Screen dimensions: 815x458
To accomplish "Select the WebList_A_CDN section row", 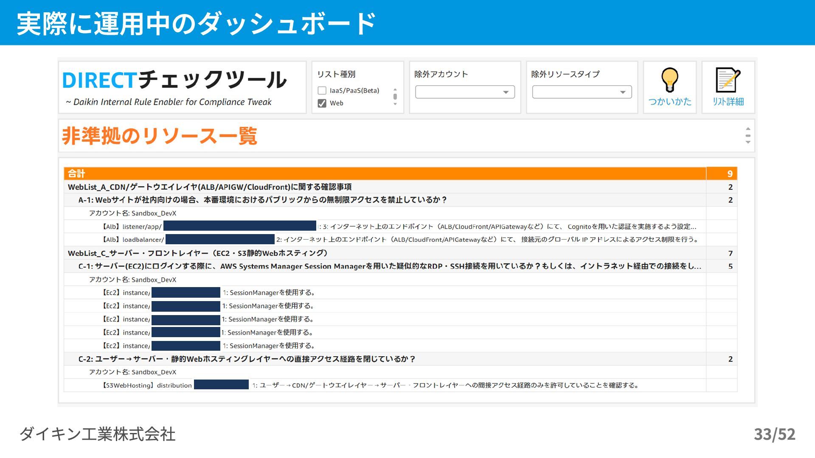I will 210,187.
